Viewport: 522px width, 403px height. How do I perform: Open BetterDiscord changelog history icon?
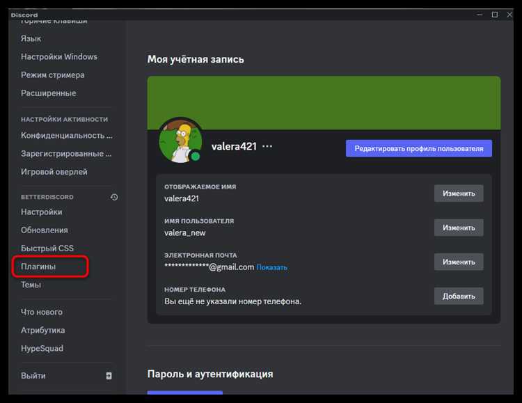(114, 197)
